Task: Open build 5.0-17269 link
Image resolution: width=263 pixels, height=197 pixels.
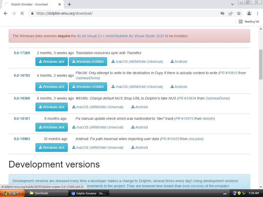Action: tap(22, 53)
